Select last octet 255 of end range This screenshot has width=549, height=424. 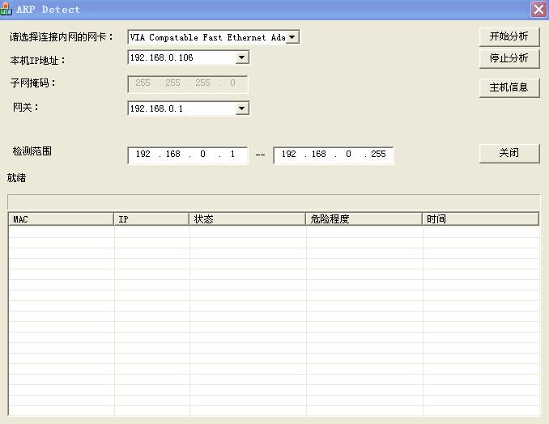pos(378,155)
